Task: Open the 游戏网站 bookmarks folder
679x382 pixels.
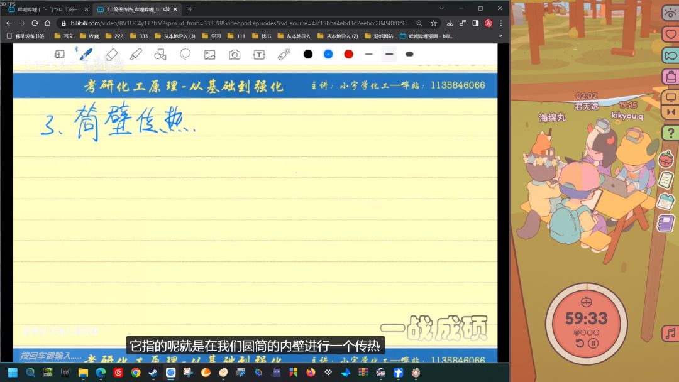Action: pos(379,36)
